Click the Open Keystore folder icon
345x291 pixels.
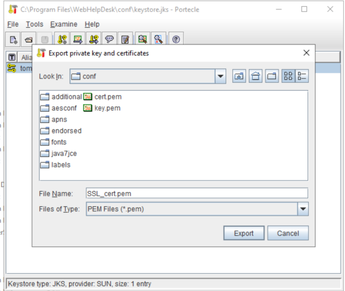[28, 40]
